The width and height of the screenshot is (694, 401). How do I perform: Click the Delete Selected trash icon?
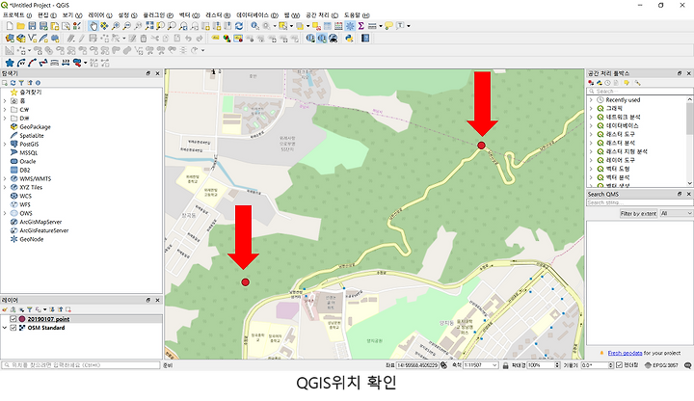(x=144, y=39)
